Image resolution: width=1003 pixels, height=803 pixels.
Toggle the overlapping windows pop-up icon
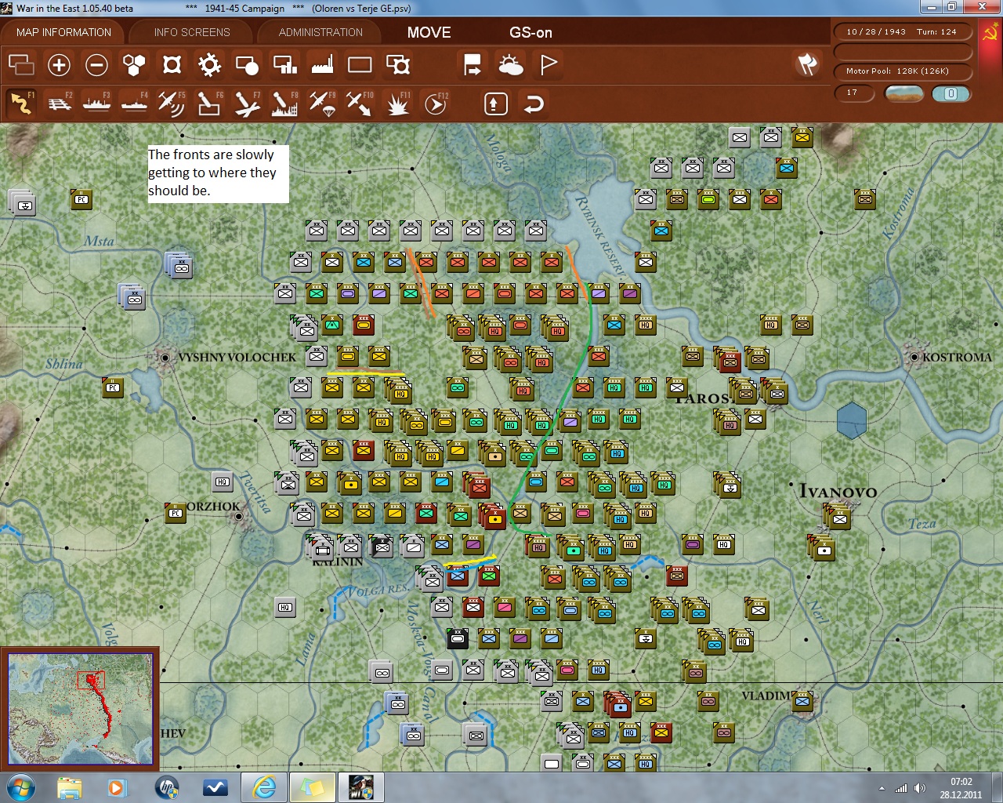(21, 64)
